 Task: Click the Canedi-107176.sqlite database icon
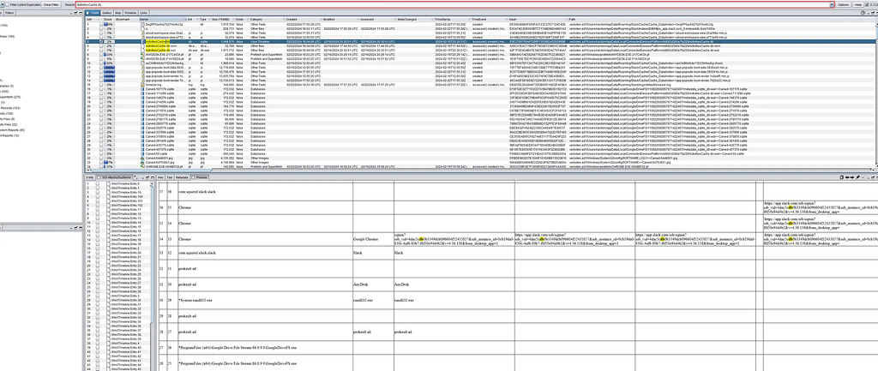coord(142,88)
